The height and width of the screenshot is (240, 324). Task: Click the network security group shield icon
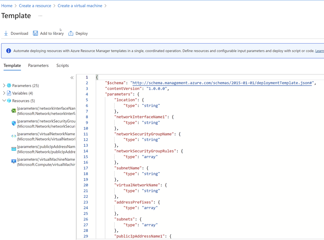(14, 123)
